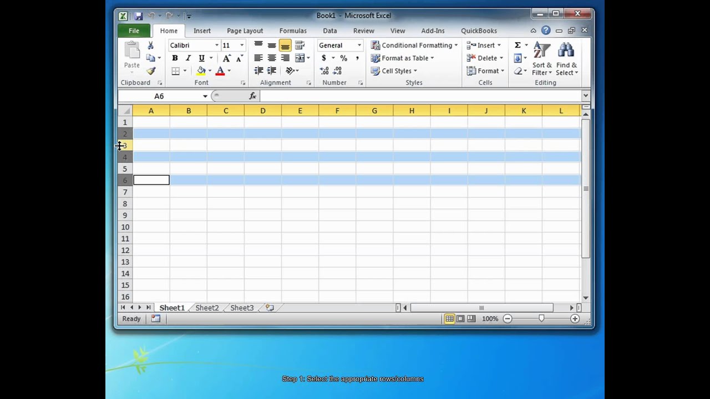Select the Format Painter brush
This screenshot has height=399, width=710.
click(150, 71)
